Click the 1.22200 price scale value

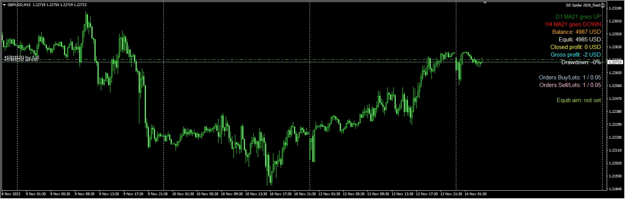coord(616,137)
